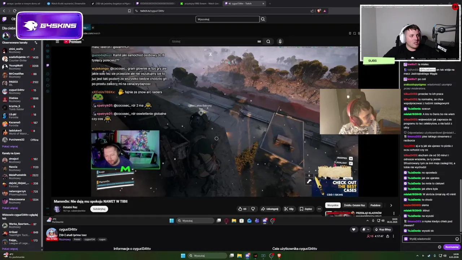The width and height of the screenshot is (462, 260).
Task: Open Werka_Sportsm channel in sidebar
Action: tap(21, 225)
